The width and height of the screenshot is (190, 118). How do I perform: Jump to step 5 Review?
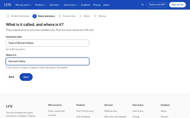pyautogui.click(x=100, y=16)
